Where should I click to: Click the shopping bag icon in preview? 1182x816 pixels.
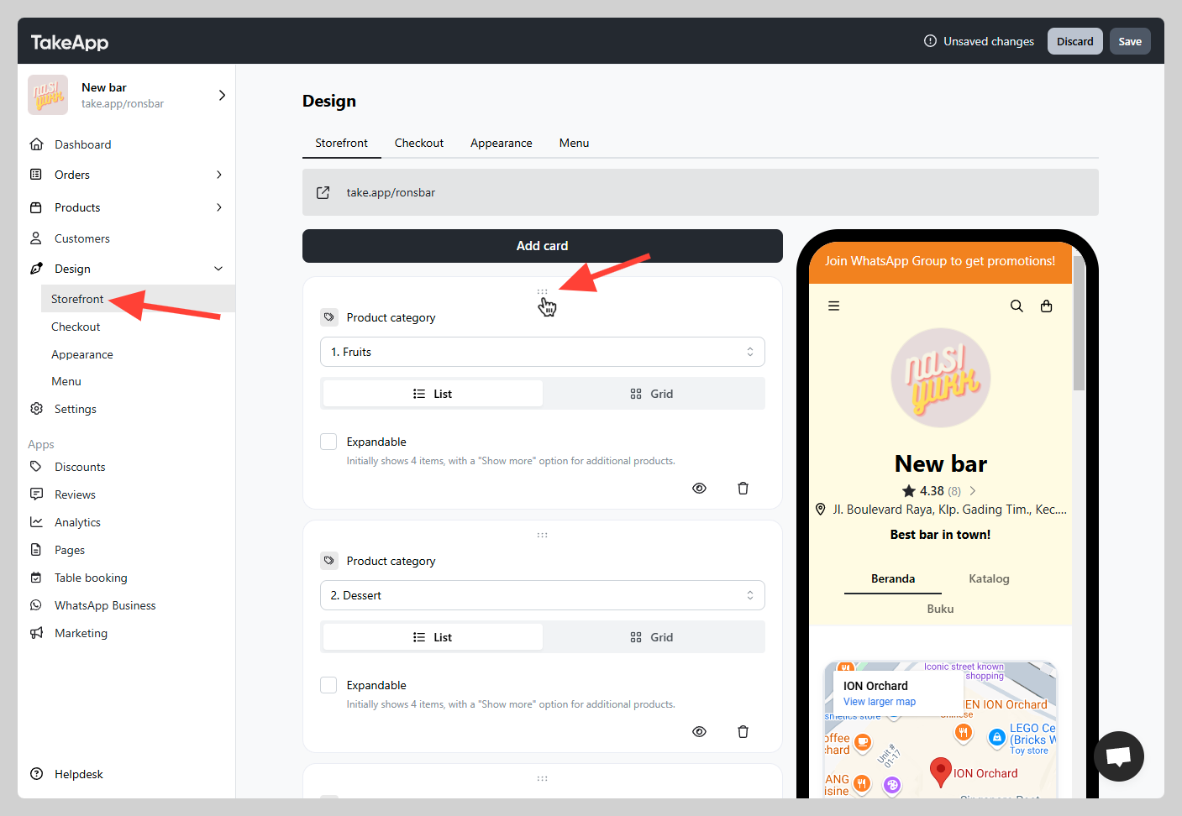[1047, 306]
